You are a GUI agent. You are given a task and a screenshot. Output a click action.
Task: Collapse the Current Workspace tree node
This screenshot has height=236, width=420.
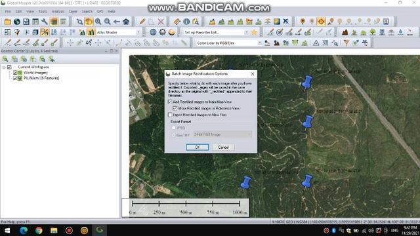[4, 67]
